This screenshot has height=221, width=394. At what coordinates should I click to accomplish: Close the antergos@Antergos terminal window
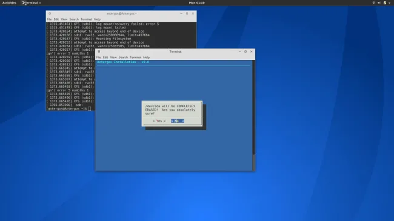tap(193, 13)
